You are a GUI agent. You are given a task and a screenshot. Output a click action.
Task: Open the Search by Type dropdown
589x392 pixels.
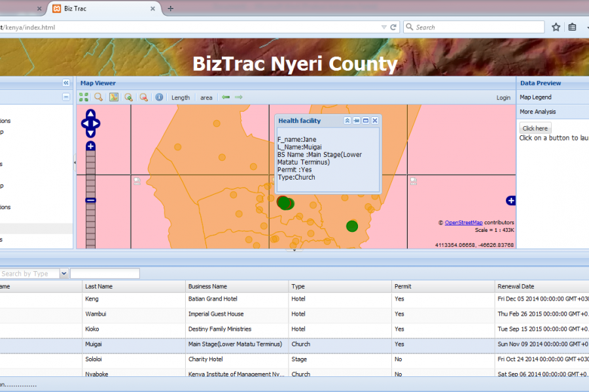[64, 274]
